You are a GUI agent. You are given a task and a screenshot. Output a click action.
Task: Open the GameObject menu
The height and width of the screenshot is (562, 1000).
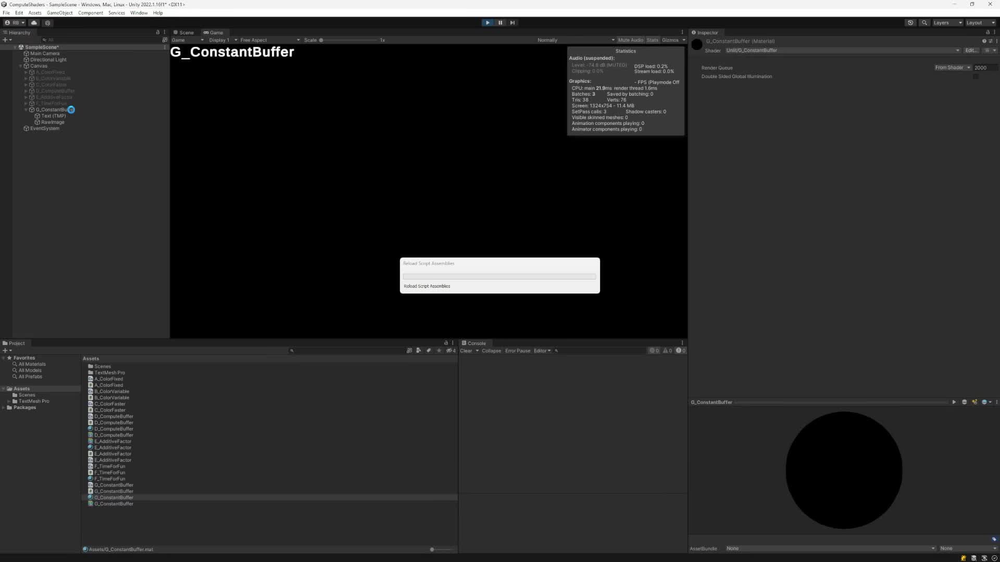(59, 12)
